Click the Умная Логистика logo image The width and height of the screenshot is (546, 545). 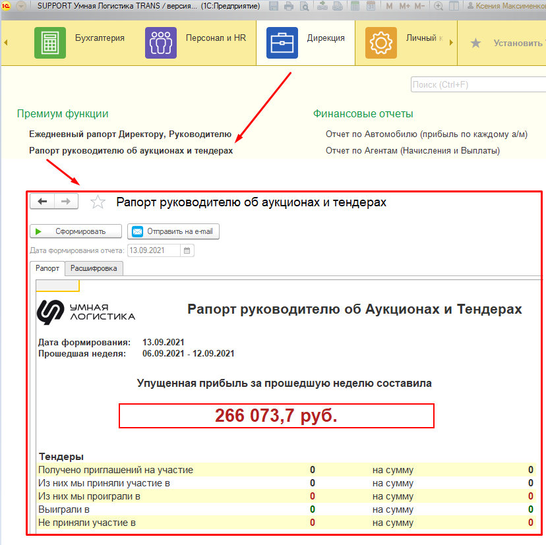click(x=86, y=312)
